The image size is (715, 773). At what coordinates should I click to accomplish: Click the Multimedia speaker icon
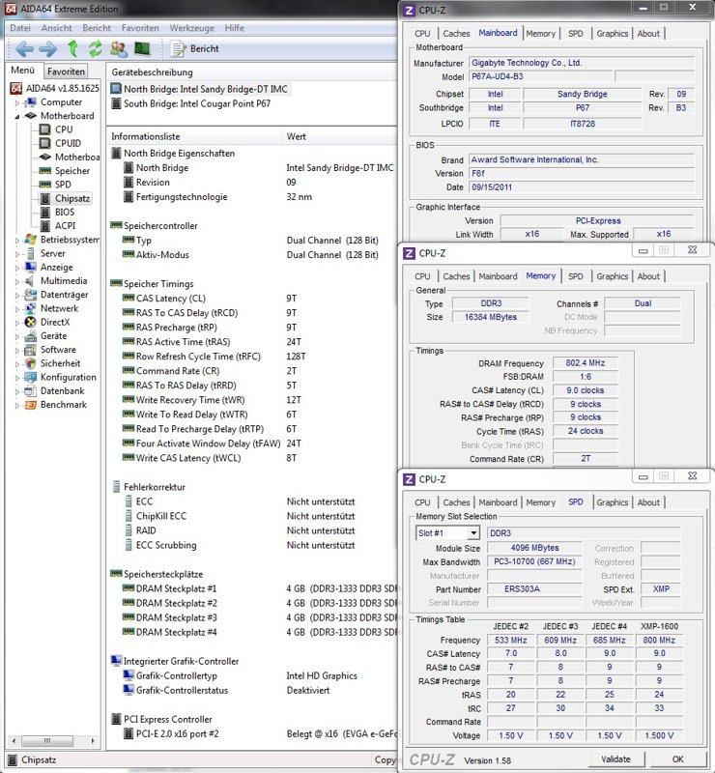[x=31, y=281]
